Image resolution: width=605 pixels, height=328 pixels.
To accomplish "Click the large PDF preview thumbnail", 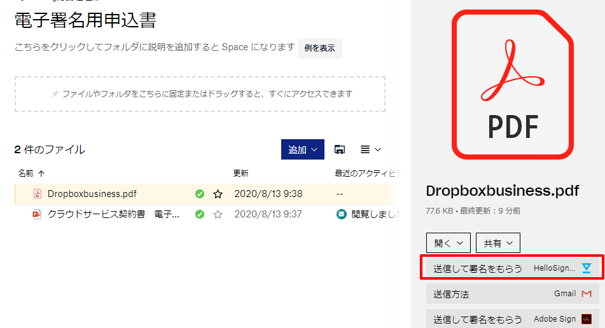I will (x=512, y=85).
